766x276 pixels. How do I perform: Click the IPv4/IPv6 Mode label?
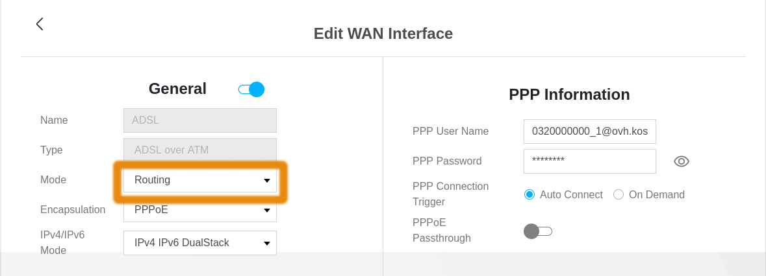[x=62, y=242]
